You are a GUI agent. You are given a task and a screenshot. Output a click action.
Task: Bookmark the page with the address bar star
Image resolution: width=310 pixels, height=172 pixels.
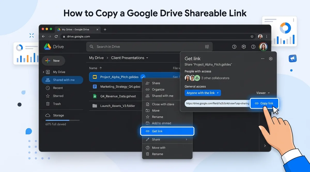tap(252, 37)
